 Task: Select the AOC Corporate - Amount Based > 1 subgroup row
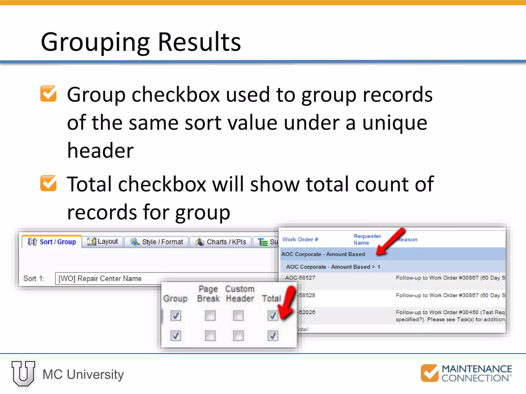click(393, 267)
